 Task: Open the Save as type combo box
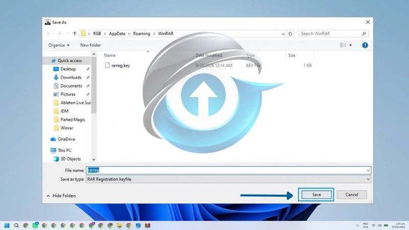tap(229, 179)
